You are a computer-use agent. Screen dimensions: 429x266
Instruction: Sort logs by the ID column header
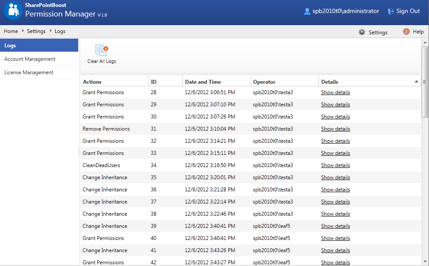[x=153, y=82]
